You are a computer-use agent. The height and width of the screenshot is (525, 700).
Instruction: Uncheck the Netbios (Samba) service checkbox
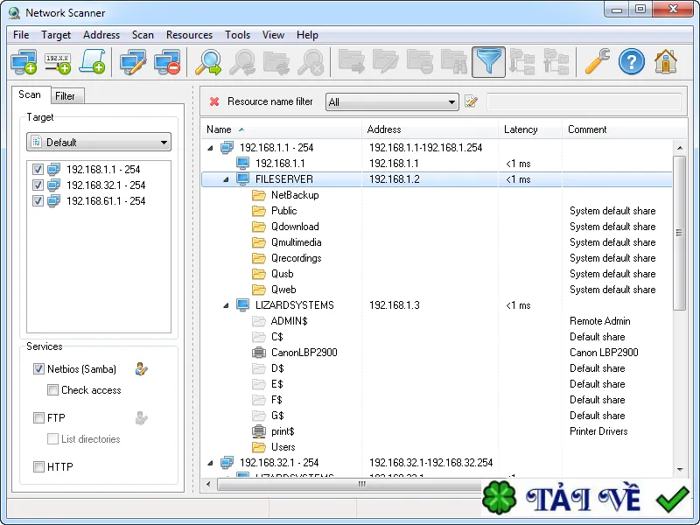click(38, 368)
